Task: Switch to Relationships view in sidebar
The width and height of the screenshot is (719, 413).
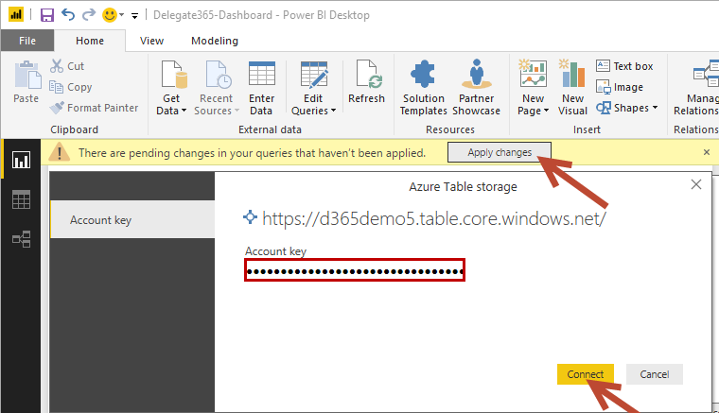Action: point(21,239)
